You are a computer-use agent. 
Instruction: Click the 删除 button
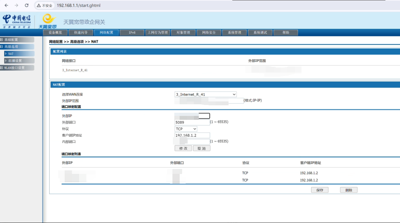point(349,190)
